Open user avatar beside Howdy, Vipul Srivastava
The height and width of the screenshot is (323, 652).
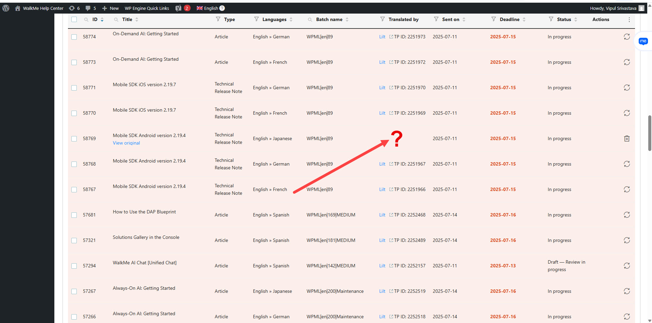point(641,8)
